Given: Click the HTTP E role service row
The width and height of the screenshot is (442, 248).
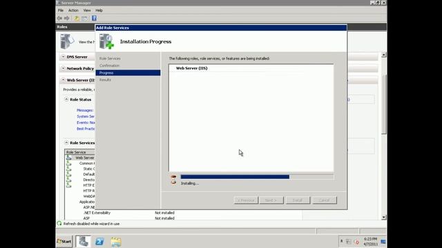Looking at the screenshot, I should [x=89, y=185].
